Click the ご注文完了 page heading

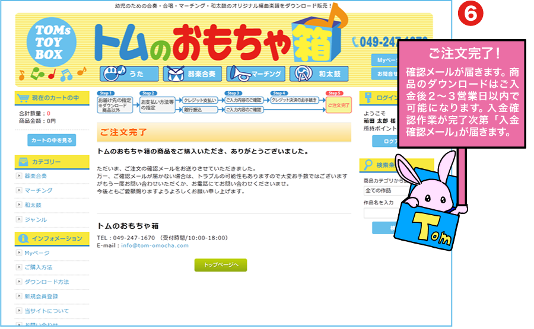tap(123, 132)
